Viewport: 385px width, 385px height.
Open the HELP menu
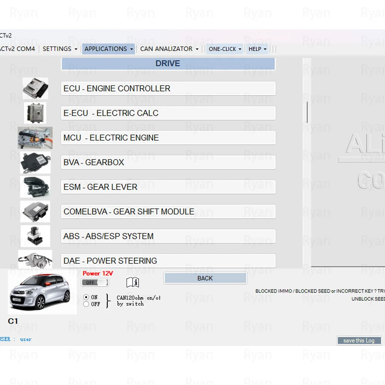[257, 49]
